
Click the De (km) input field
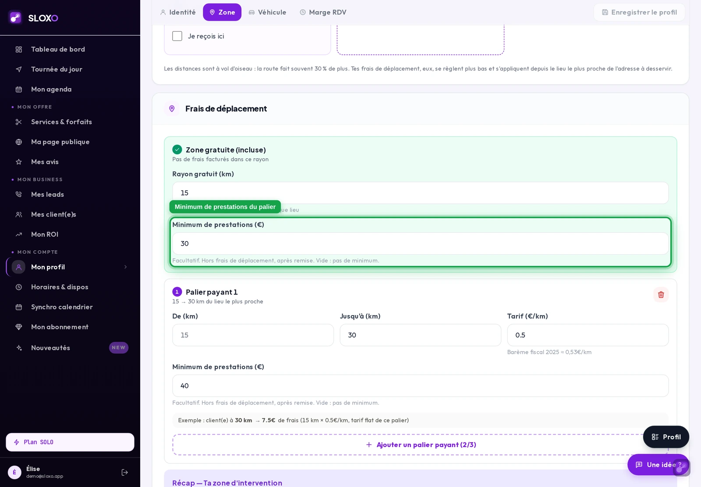pos(253,335)
